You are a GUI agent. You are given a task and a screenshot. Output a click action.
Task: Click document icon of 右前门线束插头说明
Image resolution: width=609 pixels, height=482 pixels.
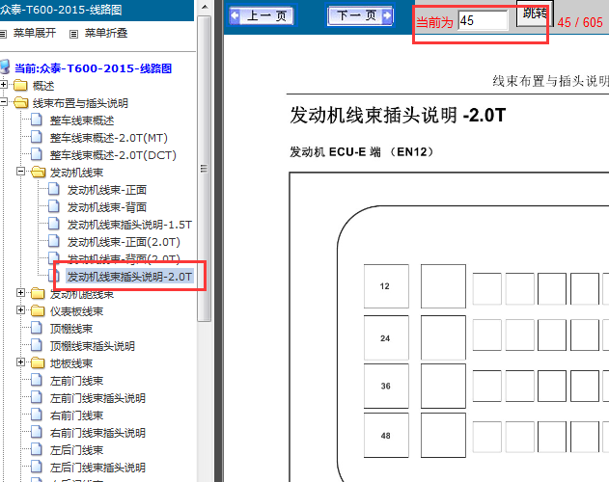[37, 432]
